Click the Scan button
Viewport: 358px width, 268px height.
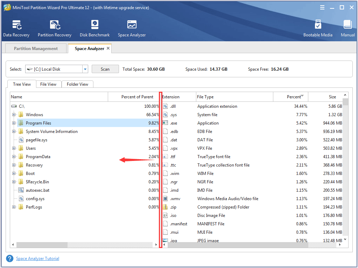[x=105, y=69]
